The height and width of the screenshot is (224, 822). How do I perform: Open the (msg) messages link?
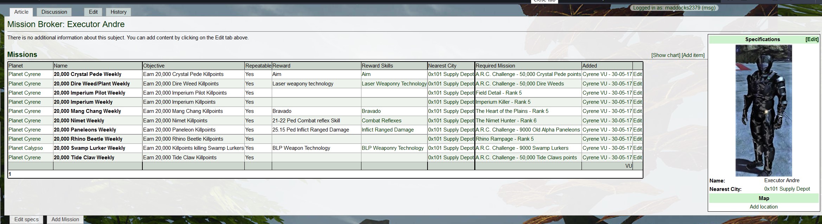tap(708, 8)
